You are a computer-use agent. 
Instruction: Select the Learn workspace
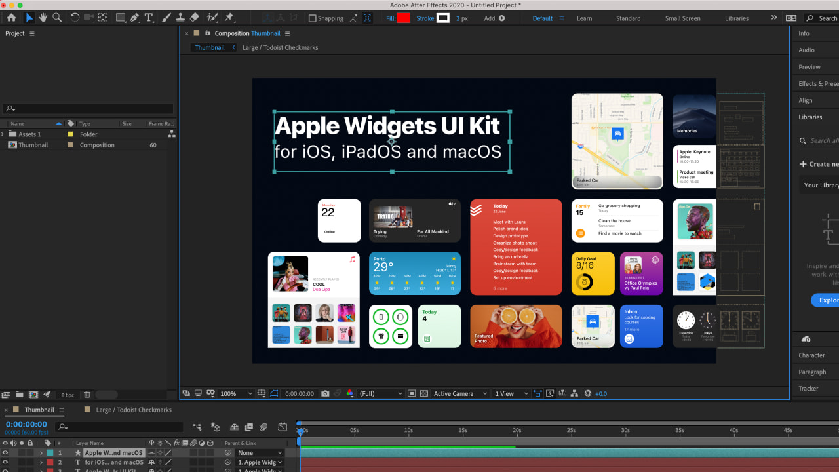pos(584,18)
